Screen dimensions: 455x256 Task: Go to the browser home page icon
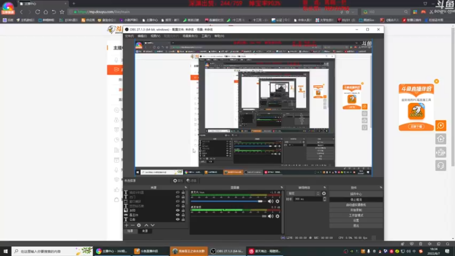pos(45,12)
